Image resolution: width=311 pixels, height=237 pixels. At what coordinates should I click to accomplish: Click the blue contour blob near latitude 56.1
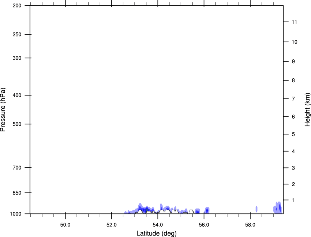point(207,210)
